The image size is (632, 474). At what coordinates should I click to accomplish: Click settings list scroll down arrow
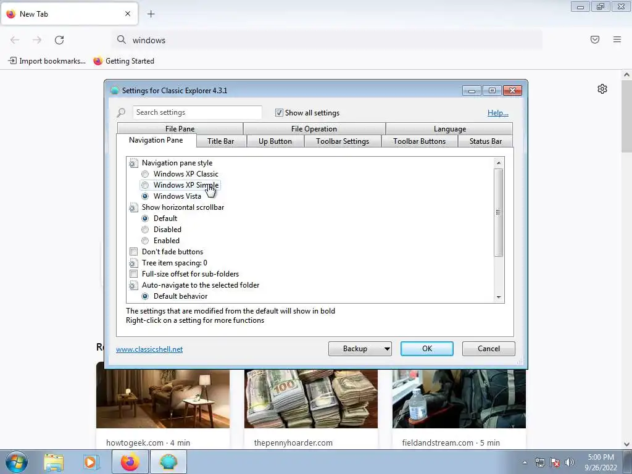pyautogui.click(x=499, y=297)
